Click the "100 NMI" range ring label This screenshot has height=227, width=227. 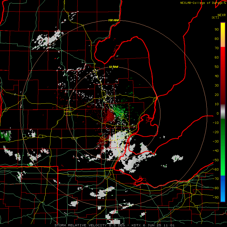[x=114, y=20]
